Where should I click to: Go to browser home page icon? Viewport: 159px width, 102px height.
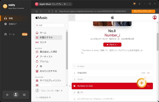(x=37, y=11)
